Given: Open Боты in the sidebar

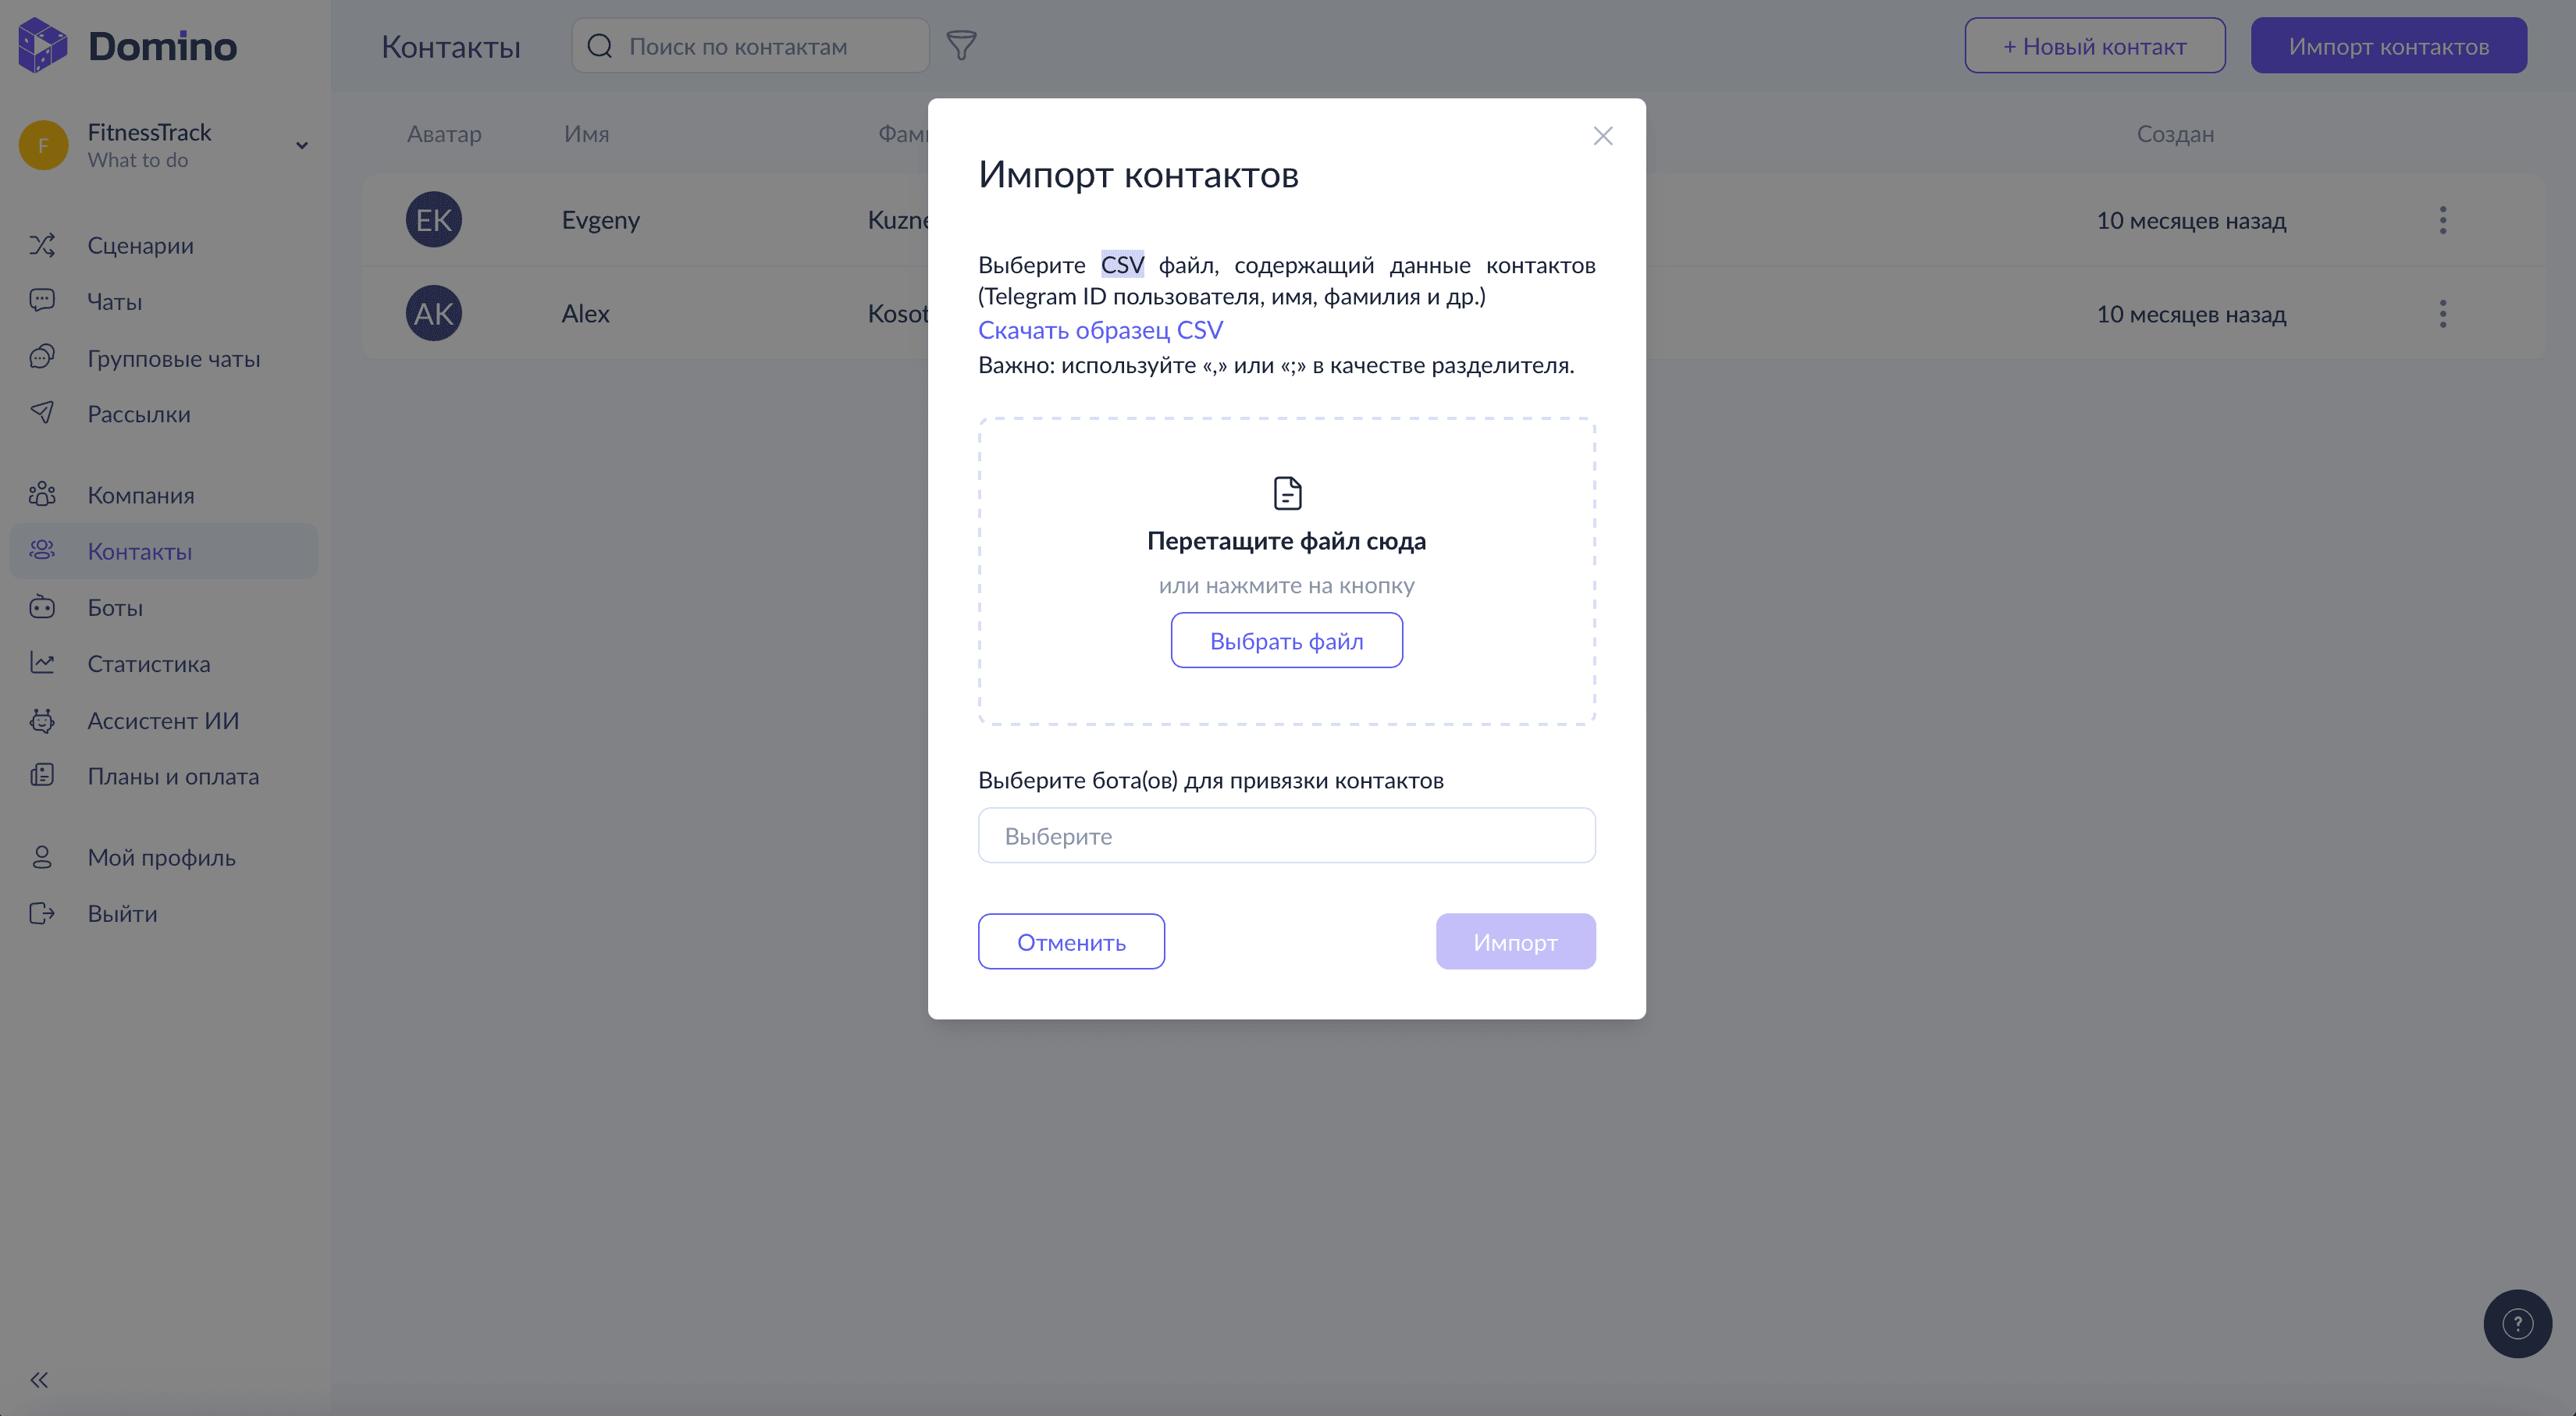Looking at the screenshot, I should (x=114, y=607).
